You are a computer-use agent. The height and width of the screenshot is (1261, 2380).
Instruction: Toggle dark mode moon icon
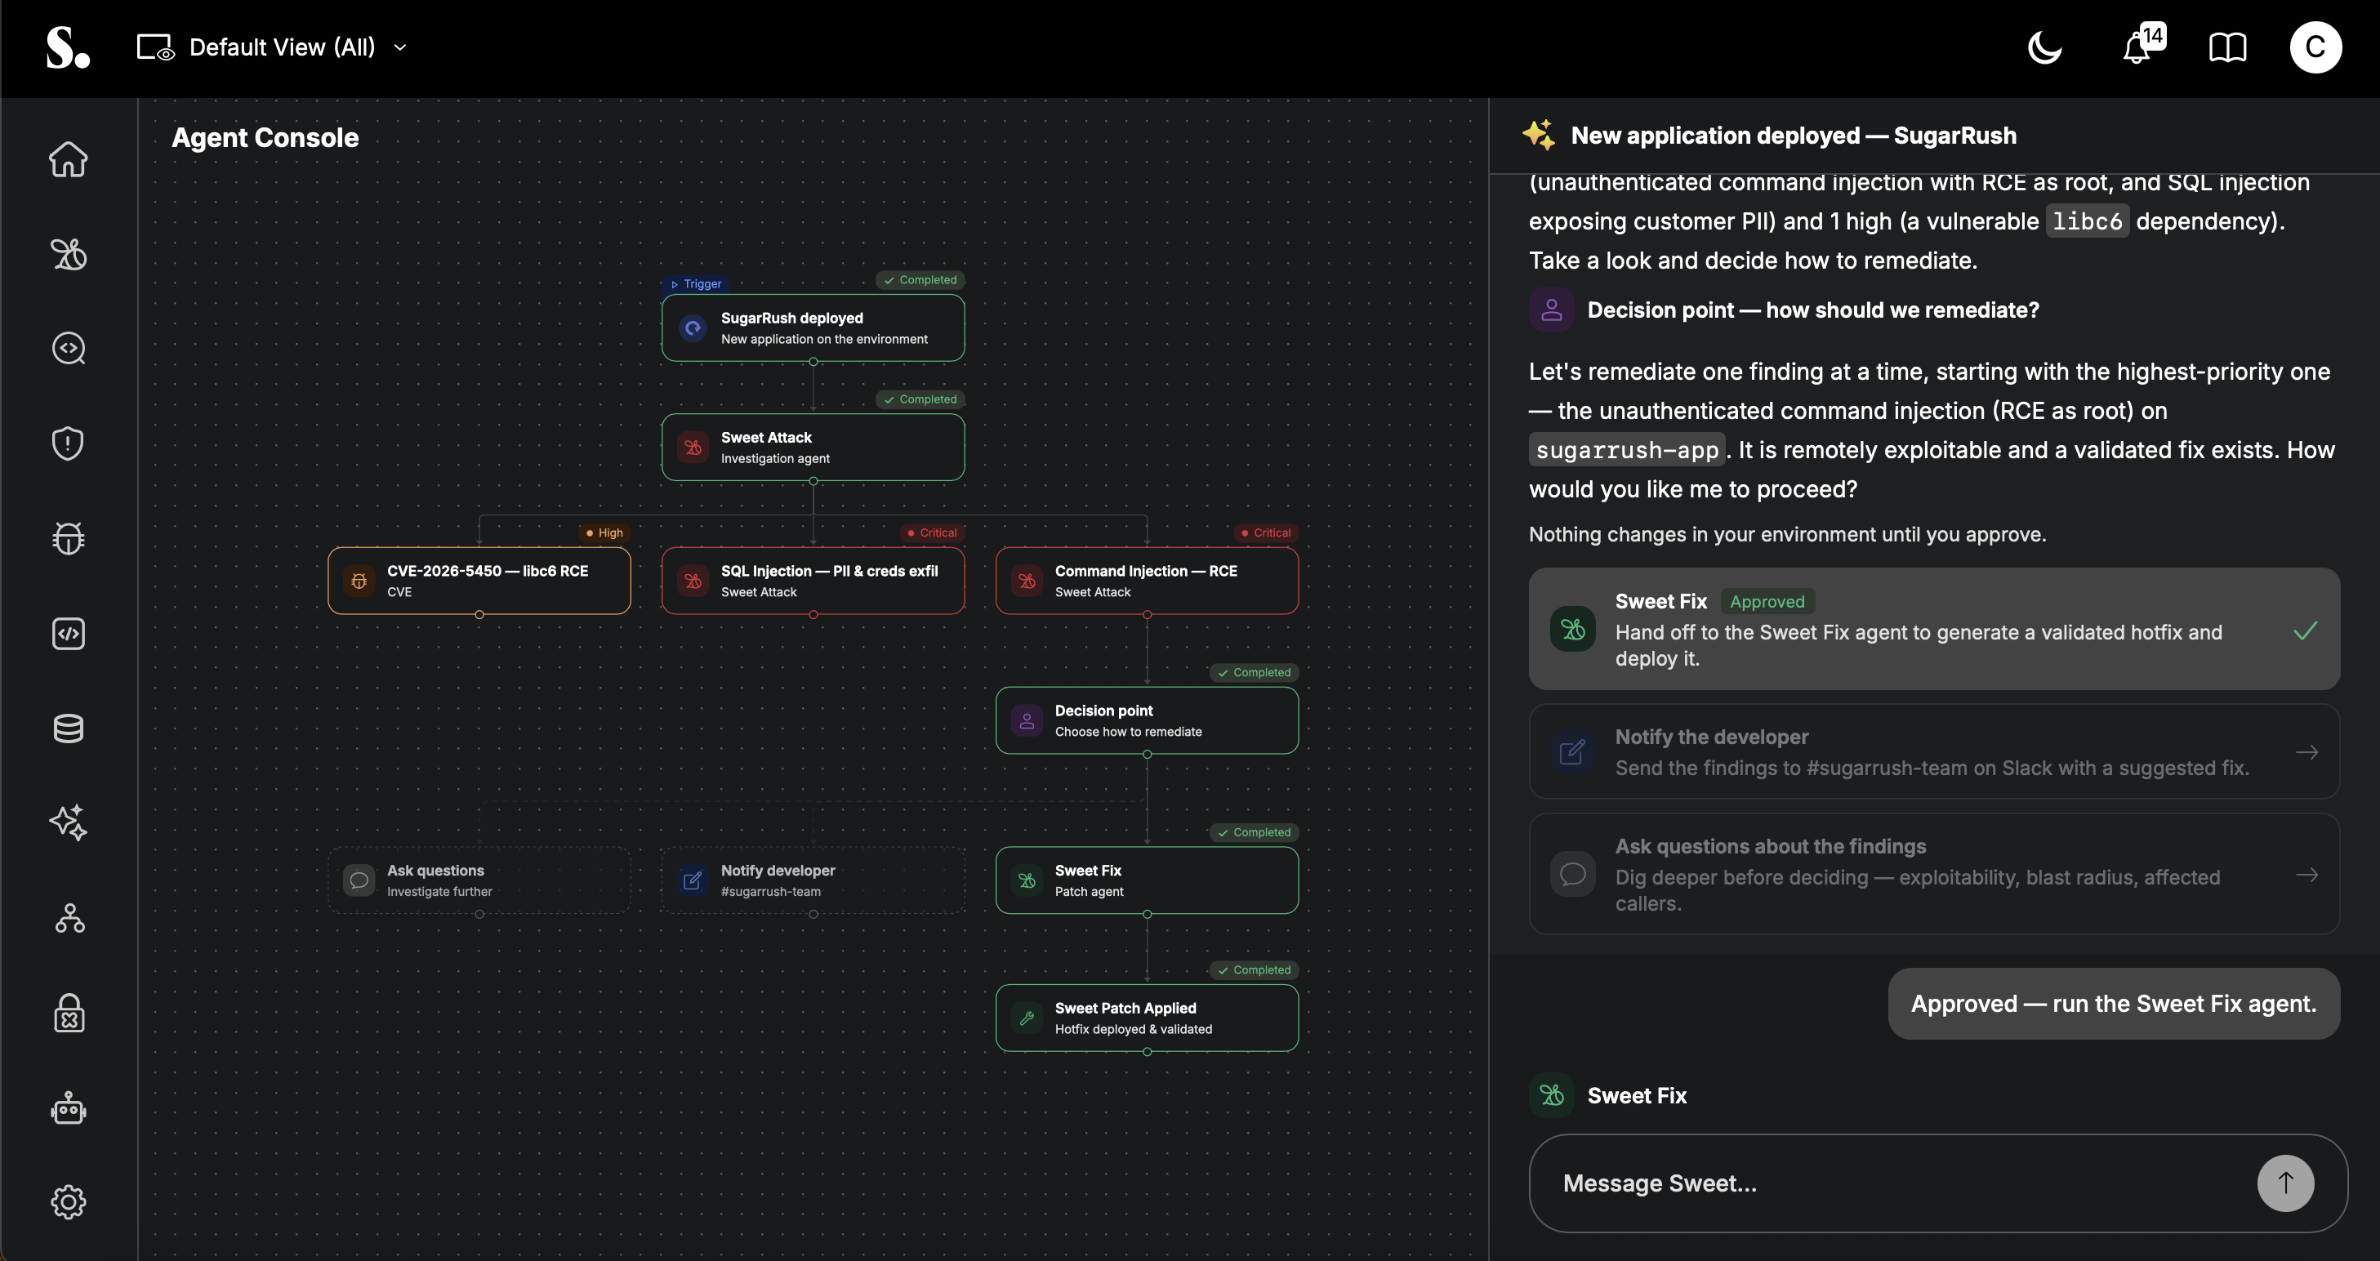2044,47
